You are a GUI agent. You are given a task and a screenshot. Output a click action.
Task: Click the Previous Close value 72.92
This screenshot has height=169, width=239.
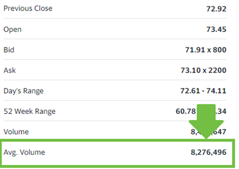tap(216, 9)
